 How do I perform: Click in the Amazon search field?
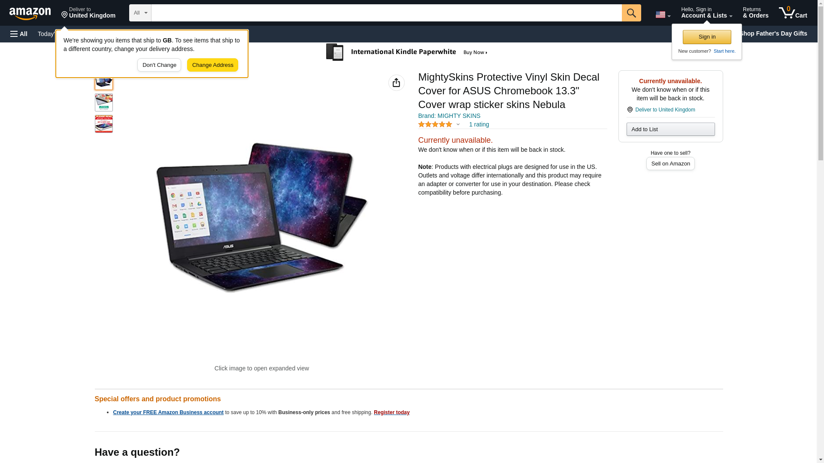point(386,13)
